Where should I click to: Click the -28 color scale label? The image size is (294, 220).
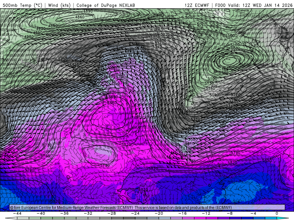tap(112, 213)
